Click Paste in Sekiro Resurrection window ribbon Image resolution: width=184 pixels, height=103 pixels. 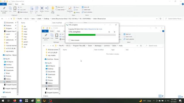15,9
